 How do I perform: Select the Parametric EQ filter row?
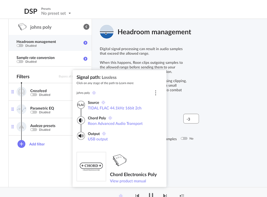coord(41,110)
